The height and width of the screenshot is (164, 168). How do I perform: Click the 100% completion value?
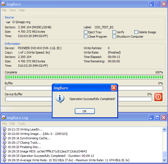(x=159, y=72)
